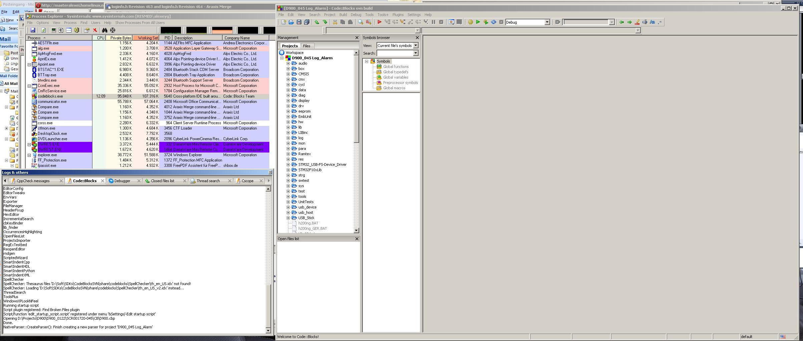Open System Information graph icon in Process Explorer
This screenshot has height=341, width=803.
(x=53, y=30)
